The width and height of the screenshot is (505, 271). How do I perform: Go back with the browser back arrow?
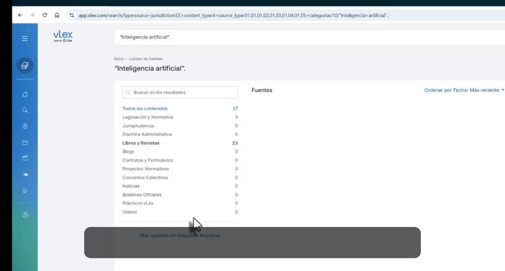tap(20, 15)
